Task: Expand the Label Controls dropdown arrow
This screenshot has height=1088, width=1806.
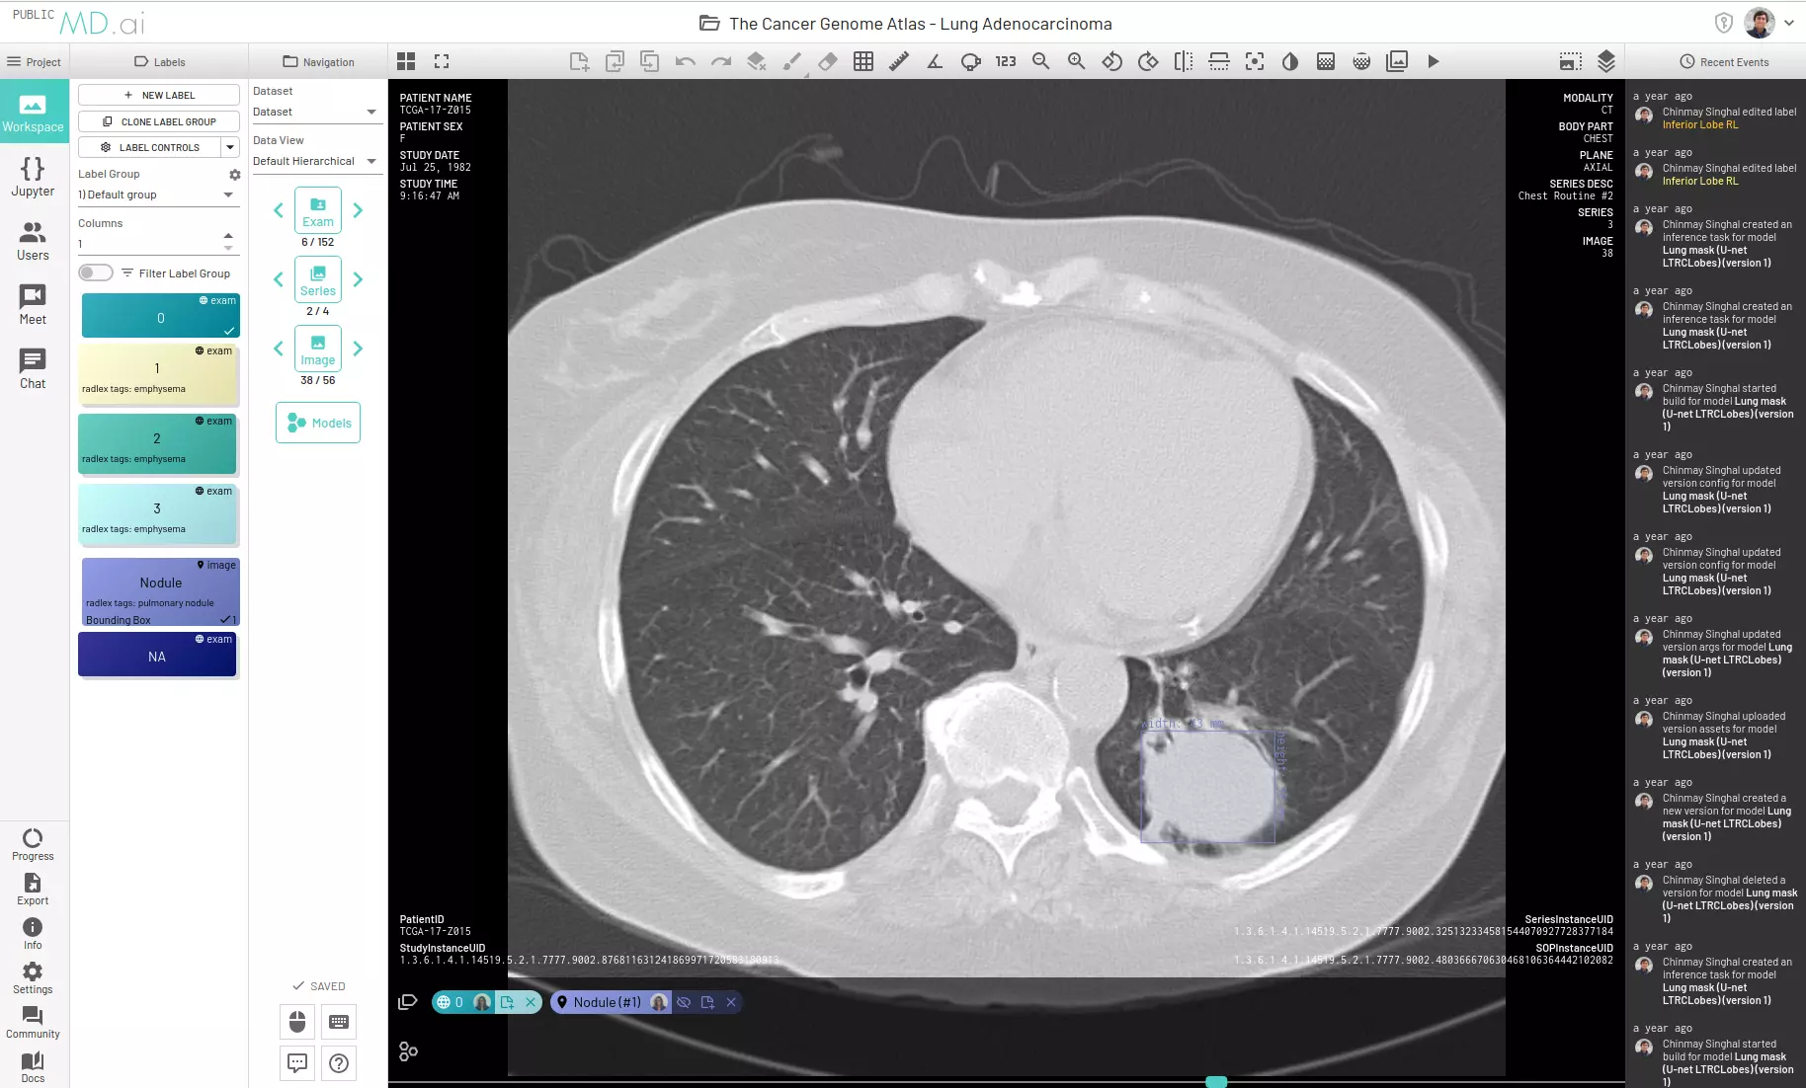Action: (x=230, y=147)
